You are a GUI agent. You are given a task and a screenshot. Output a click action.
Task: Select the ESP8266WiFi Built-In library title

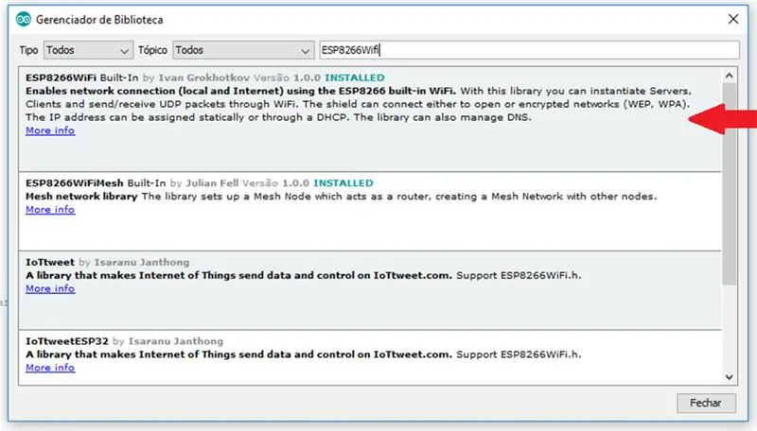[82, 78]
